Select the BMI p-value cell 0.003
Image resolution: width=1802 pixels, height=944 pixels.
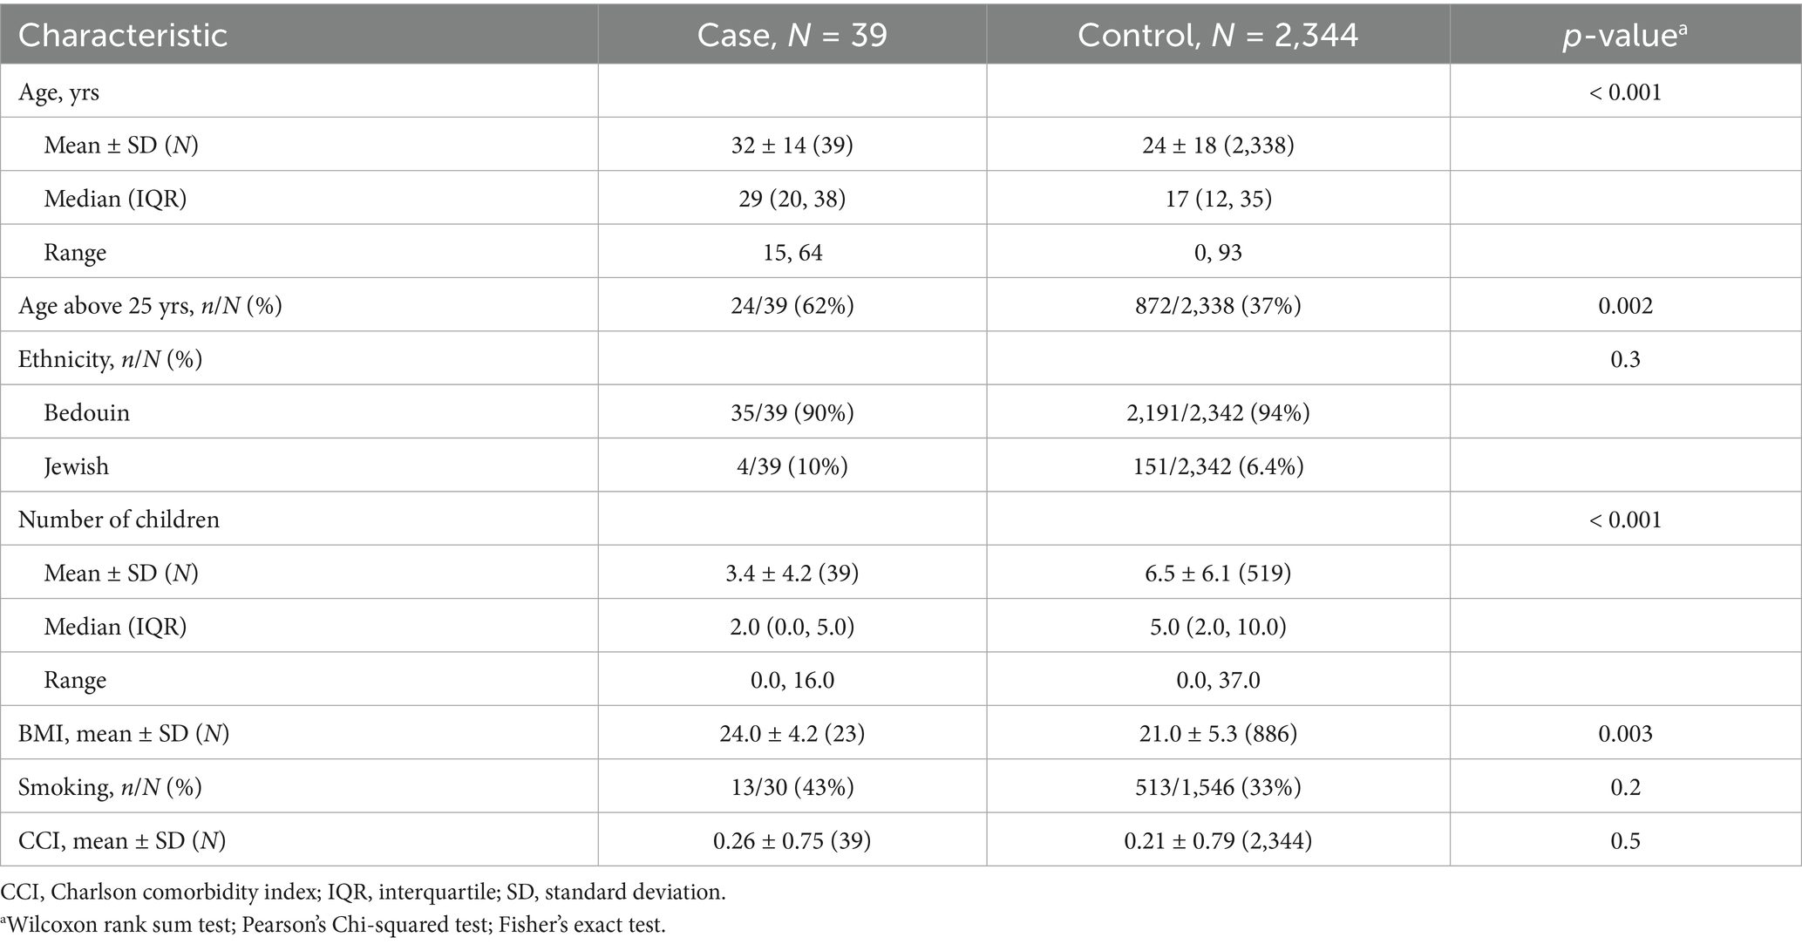coord(1625,733)
